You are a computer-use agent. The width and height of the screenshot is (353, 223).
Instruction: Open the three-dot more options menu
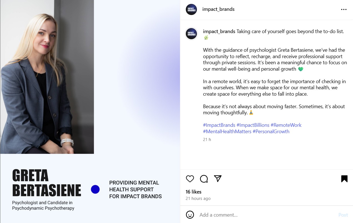tap(344, 9)
